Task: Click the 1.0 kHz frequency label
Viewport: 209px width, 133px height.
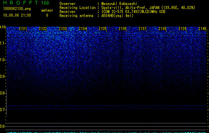Action: point(3,60)
